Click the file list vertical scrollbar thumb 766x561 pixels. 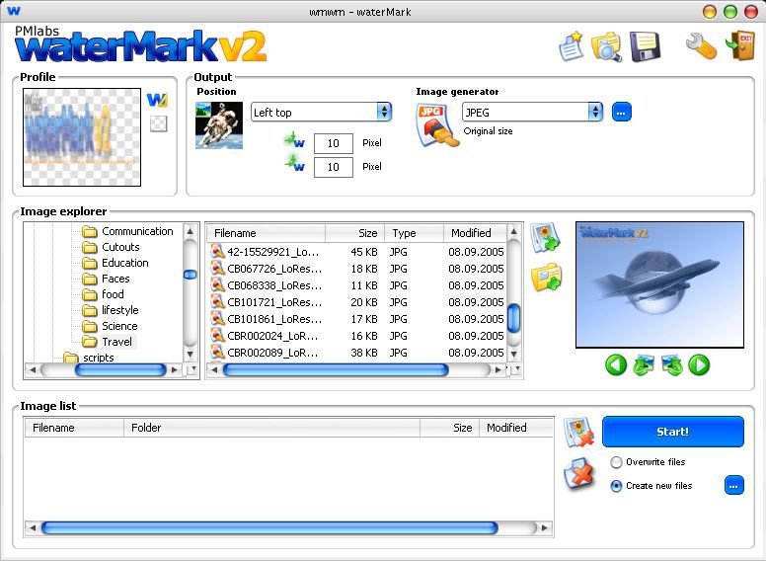[x=513, y=318]
